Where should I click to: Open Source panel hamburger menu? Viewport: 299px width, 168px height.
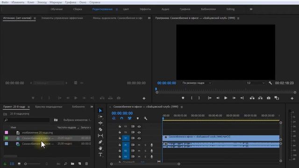pos(35,18)
